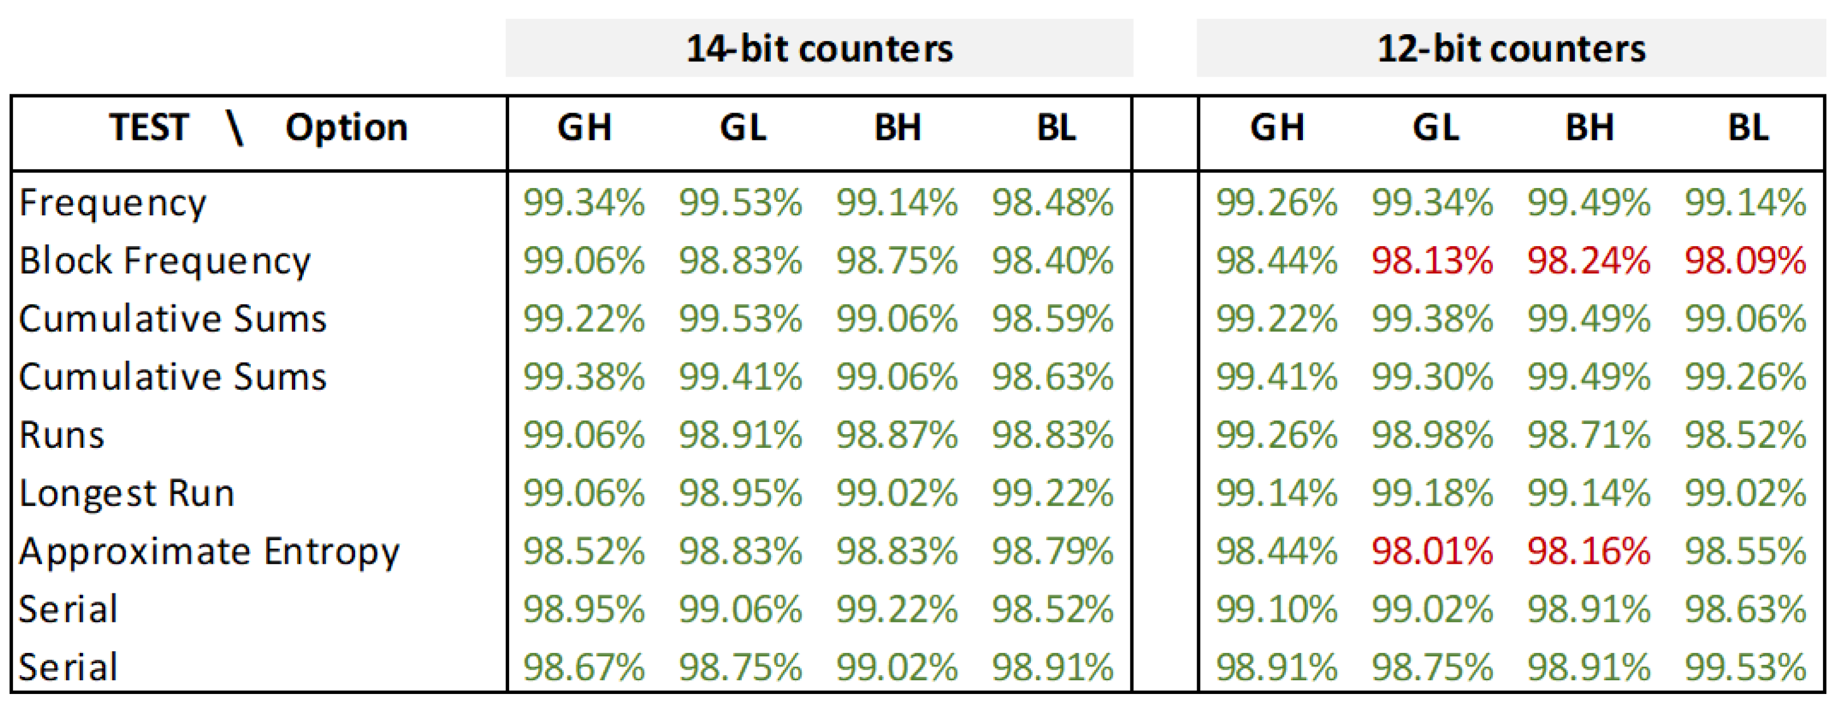Image resolution: width=1836 pixels, height=711 pixels.
Task: Click the red 98.13% value
Action: point(1432,260)
